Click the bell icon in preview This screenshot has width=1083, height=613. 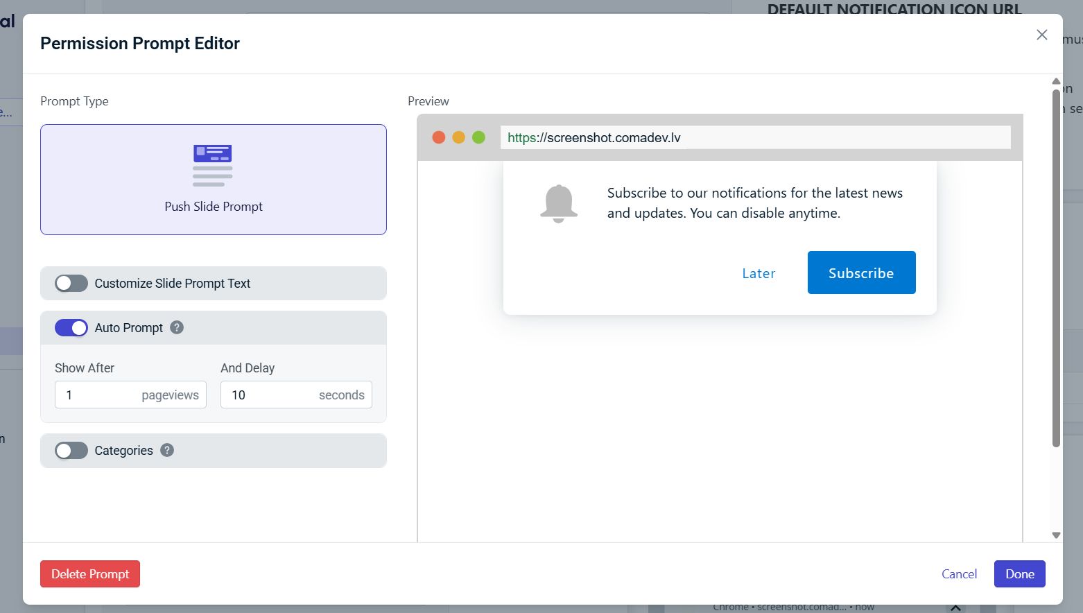point(558,203)
